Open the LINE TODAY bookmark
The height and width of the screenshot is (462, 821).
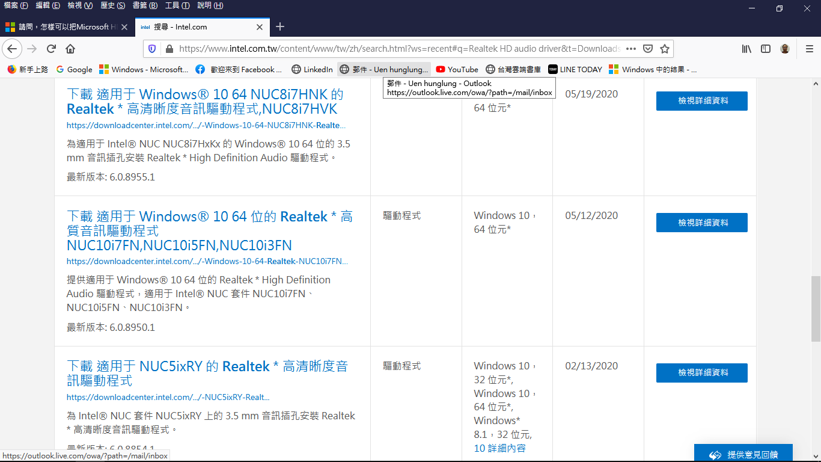click(575, 69)
